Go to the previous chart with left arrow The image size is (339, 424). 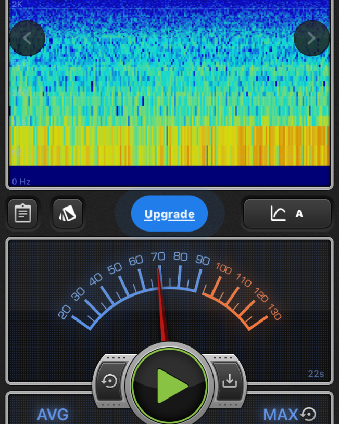(x=27, y=38)
